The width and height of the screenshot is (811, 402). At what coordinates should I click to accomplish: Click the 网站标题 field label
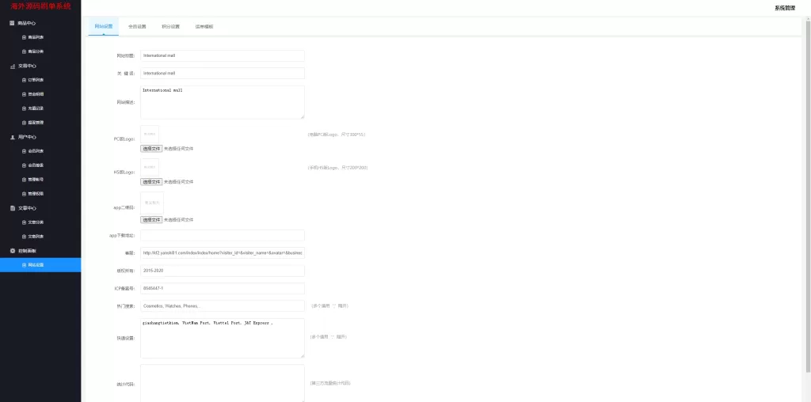(x=124, y=56)
